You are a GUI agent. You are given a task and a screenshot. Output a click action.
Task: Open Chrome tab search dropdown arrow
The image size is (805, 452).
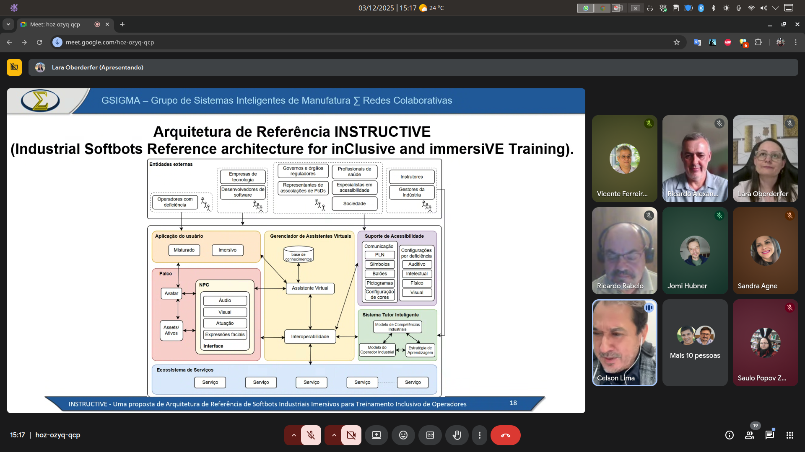[8, 24]
